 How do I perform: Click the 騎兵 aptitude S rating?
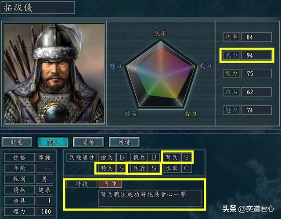[x=122, y=168]
